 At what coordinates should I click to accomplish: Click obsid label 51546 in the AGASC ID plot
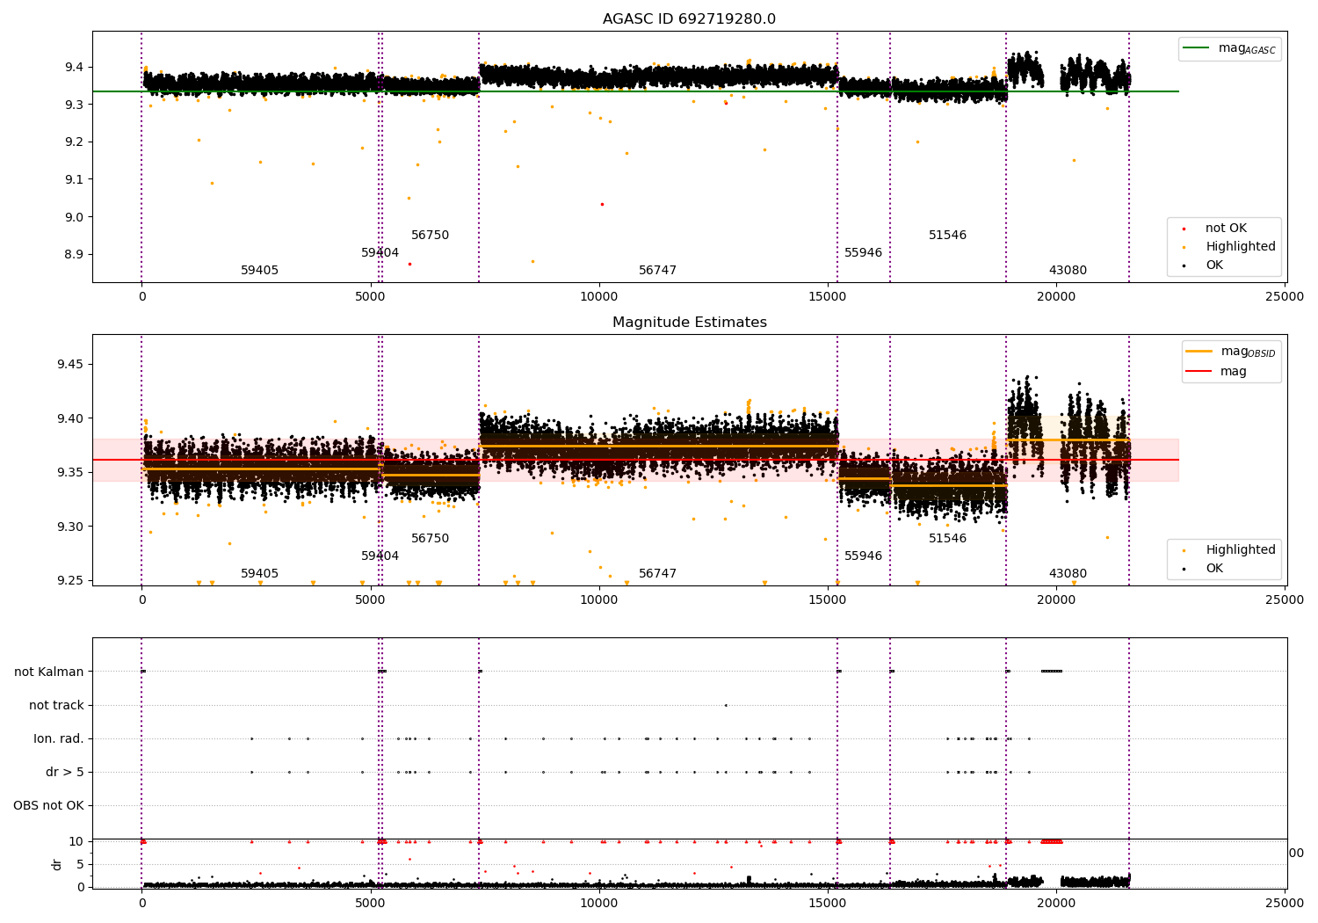click(947, 236)
